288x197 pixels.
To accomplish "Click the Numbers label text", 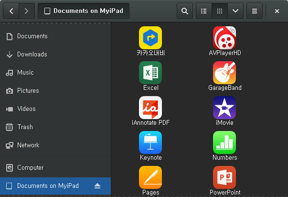I will tap(225, 158).
